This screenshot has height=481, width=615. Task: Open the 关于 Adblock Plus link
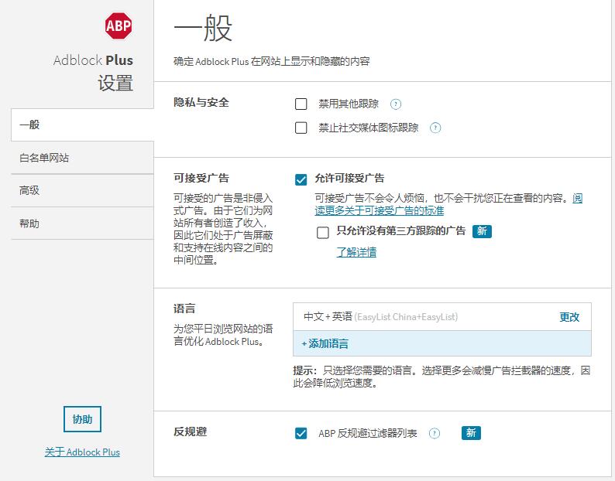pyautogui.click(x=82, y=452)
